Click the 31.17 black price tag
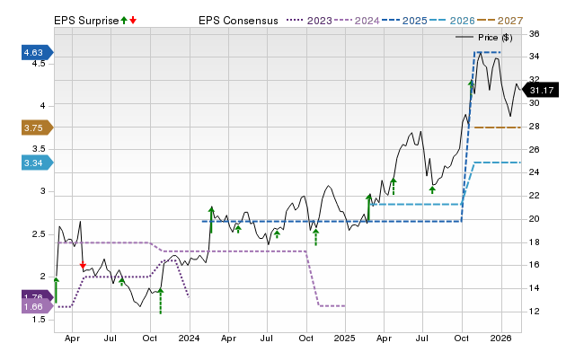Image resolution: width=575 pixels, height=343 pixels. (540, 90)
